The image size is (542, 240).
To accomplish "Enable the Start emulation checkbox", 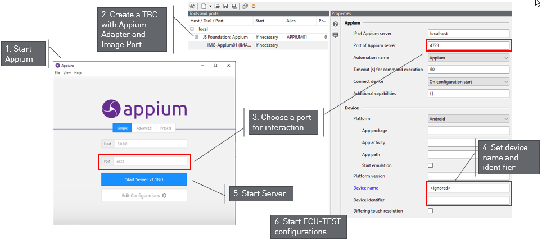I will tap(430, 165).
